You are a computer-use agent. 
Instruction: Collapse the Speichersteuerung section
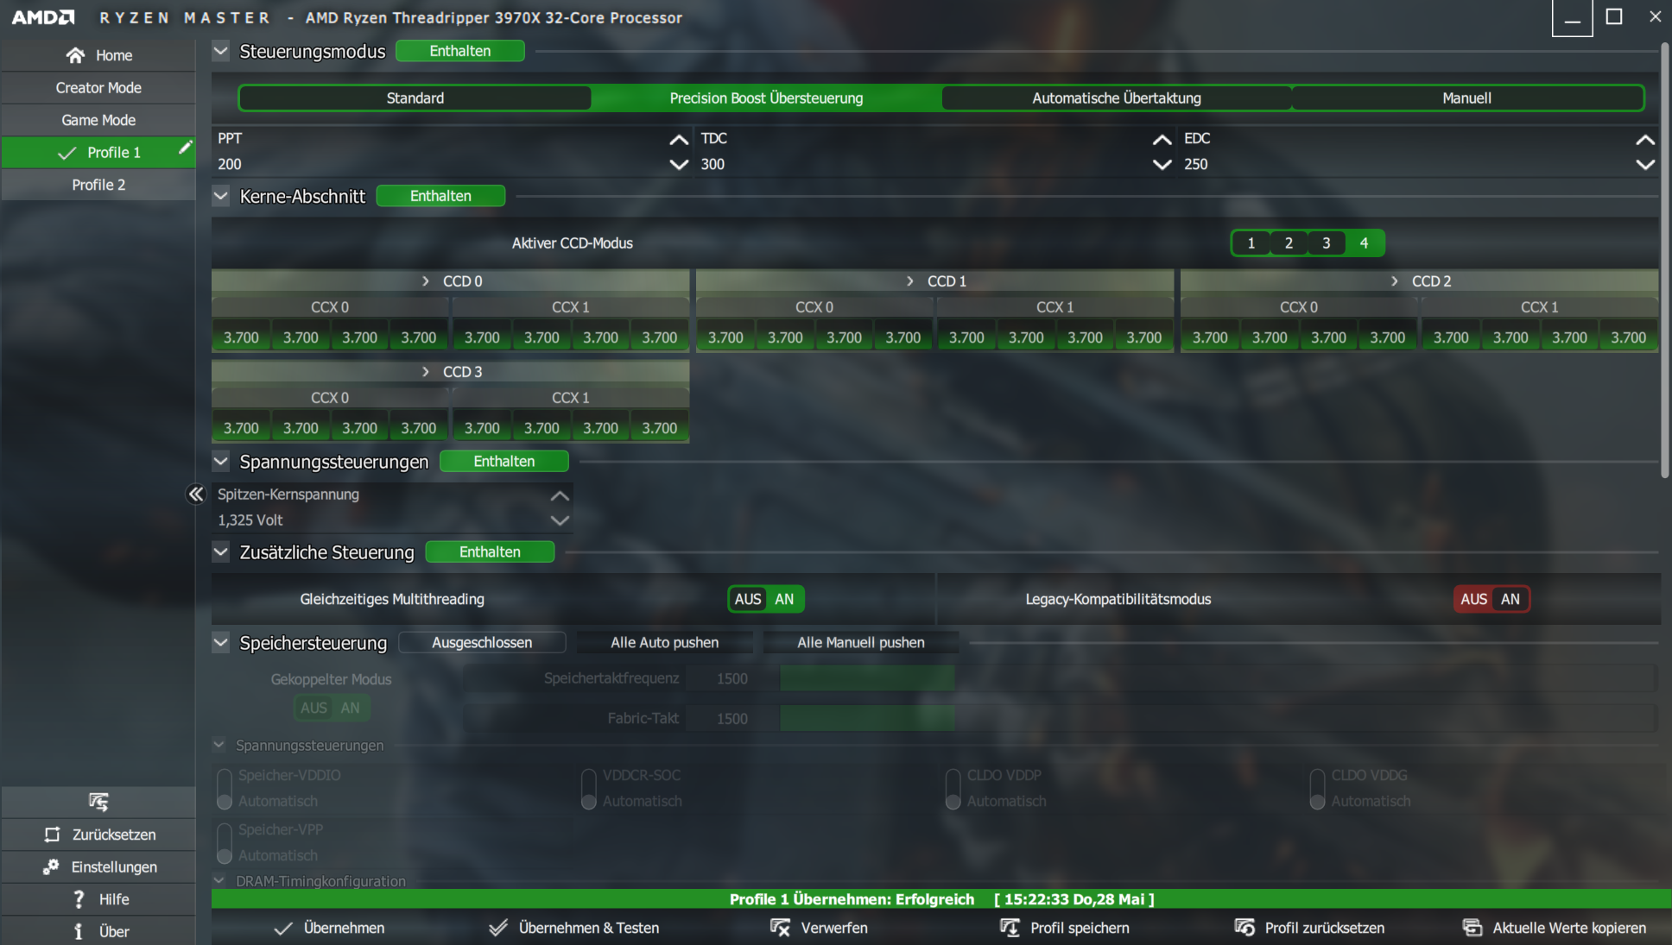pos(221,643)
